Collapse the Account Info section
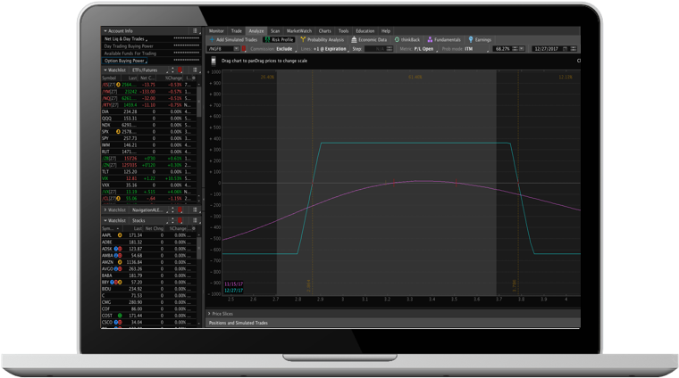 coord(105,30)
